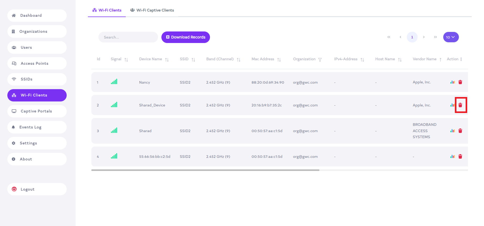Open the Action column options menu
Screen dimensions: 484x226
(x=461, y=59)
